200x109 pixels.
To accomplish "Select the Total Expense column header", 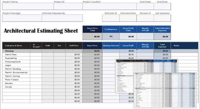I will [x=162, y=46].
